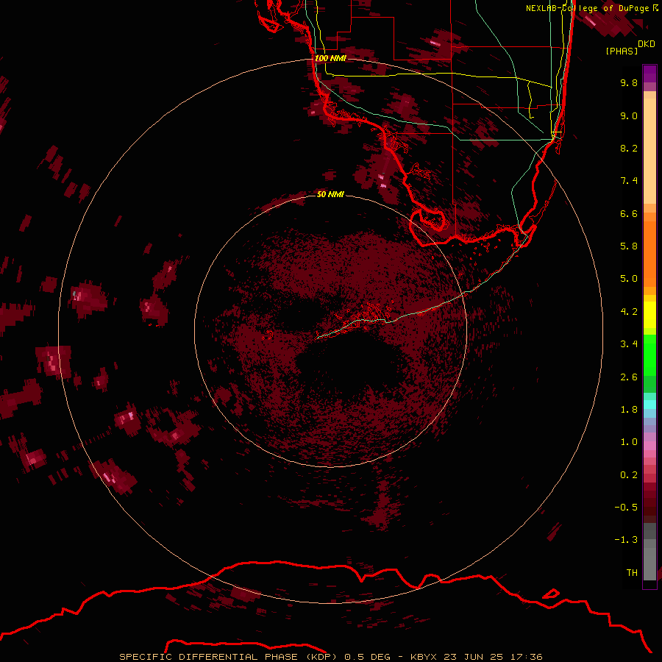Click the -0.5 color scale value

tap(626, 508)
